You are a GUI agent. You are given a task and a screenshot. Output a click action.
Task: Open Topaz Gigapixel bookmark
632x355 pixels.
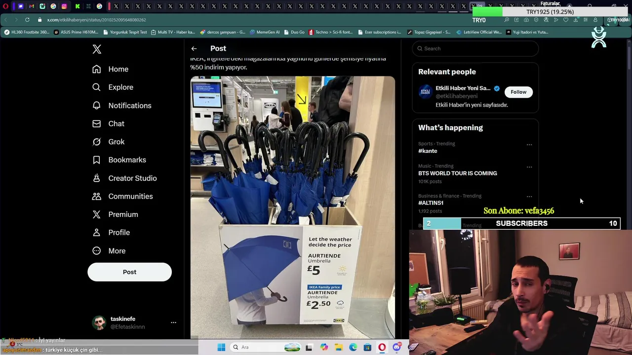click(429, 32)
